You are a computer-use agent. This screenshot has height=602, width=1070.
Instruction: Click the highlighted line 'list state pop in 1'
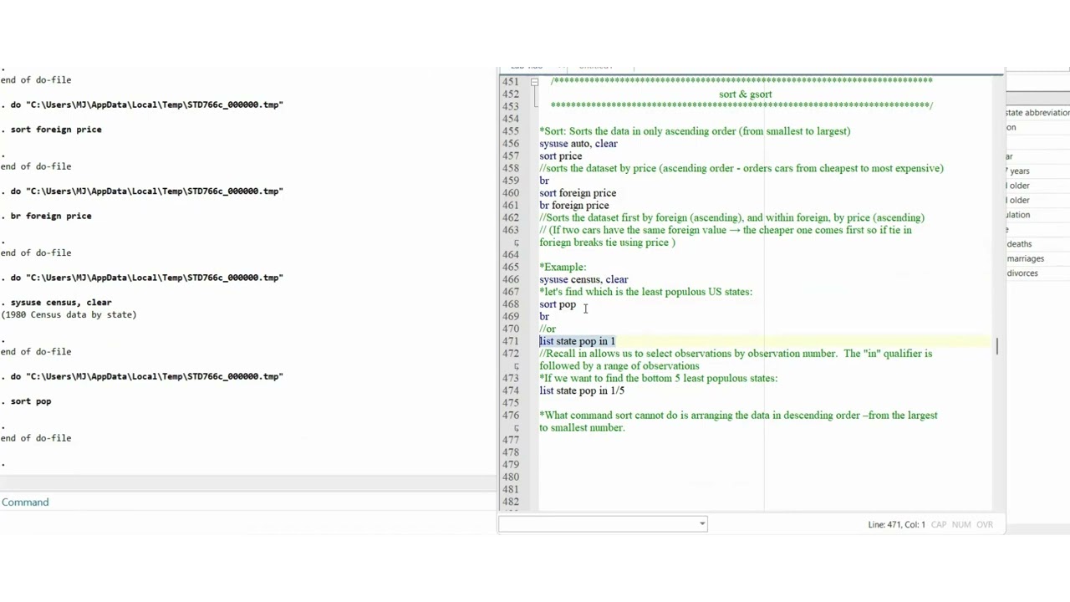[x=577, y=341]
